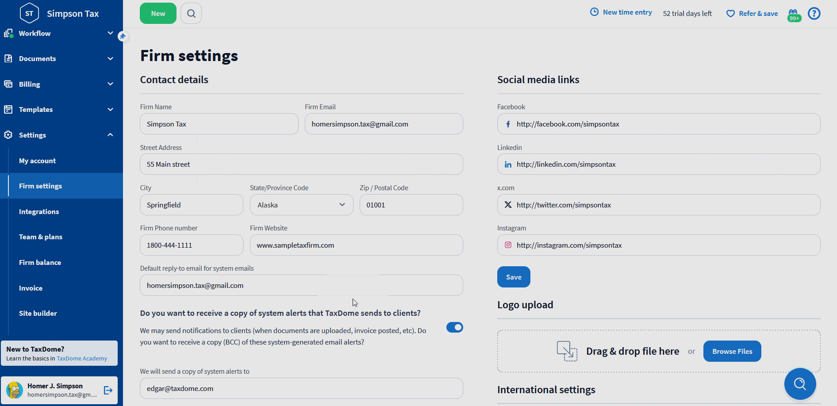
Task: Expand the Workflow menu chevron
Action: click(110, 33)
